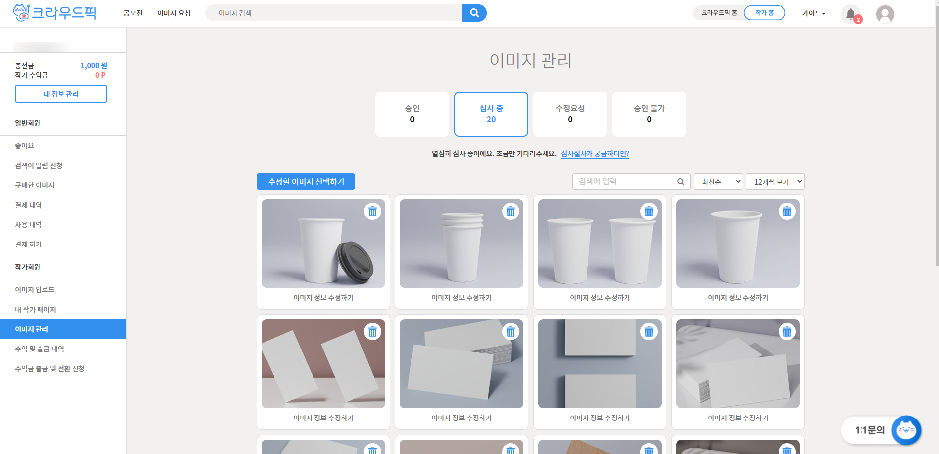Delete the cup with black lid image
Viewport: 939px width, 454px height.
(372, 211)
